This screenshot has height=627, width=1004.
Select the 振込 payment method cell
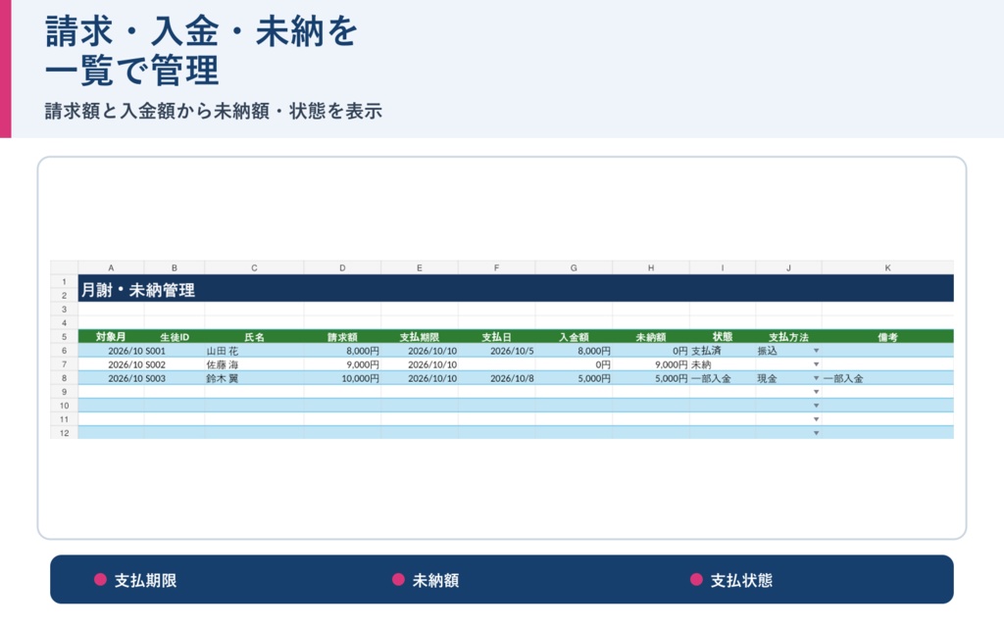[788, 351]
